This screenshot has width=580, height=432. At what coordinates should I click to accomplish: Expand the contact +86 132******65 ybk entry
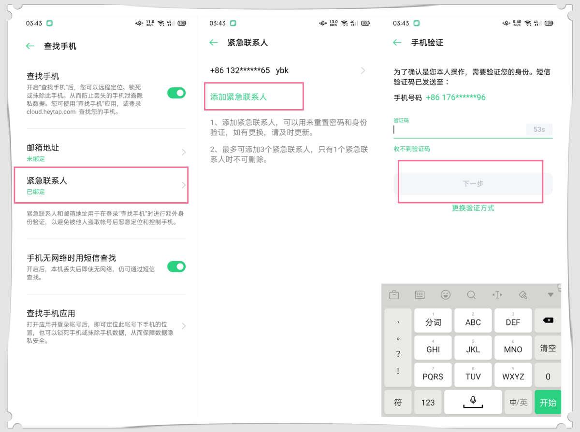pyautogui.click(x=362, y=70)
